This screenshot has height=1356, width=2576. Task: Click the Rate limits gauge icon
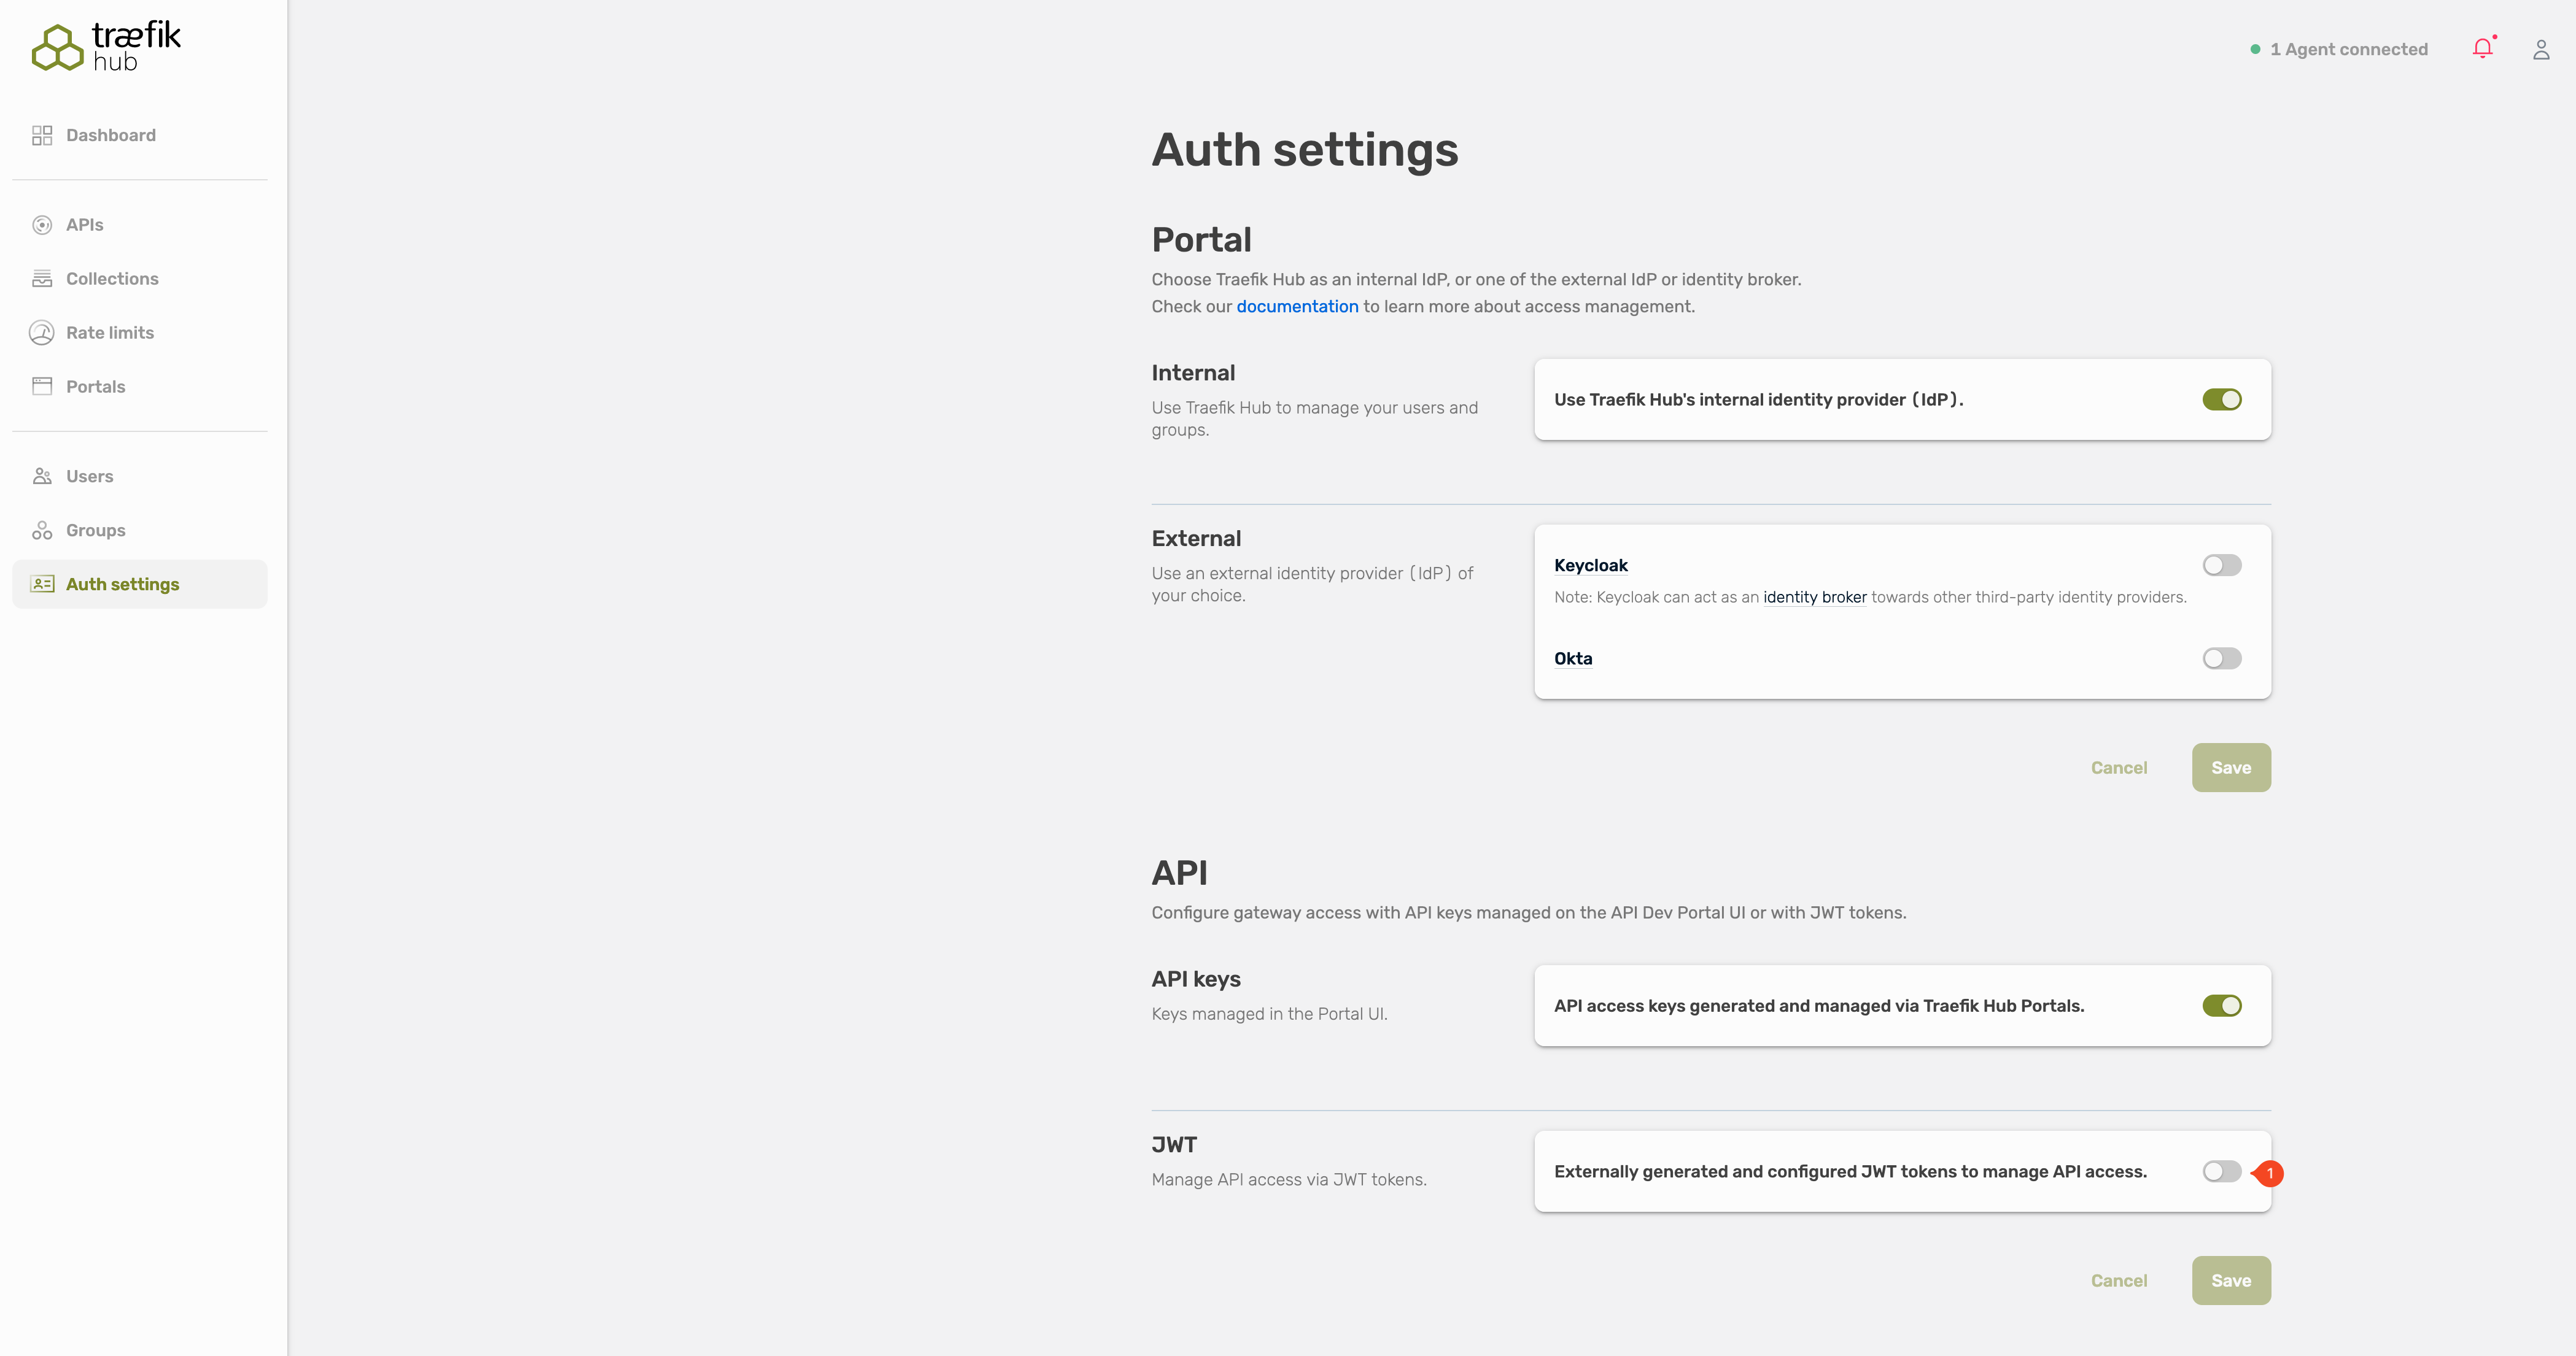tap(42, 333)
